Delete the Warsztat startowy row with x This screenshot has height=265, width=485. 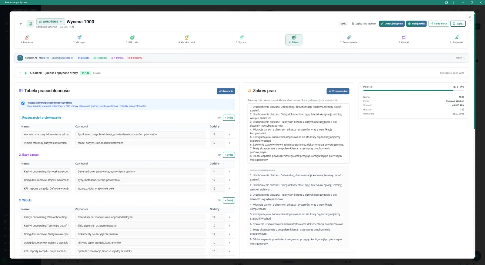(x=229, y=134)
